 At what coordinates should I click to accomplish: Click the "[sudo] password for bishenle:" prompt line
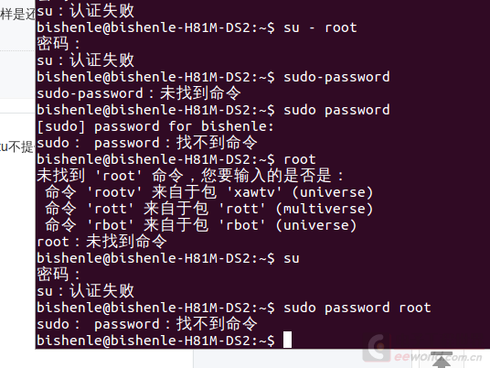[155, 126]
